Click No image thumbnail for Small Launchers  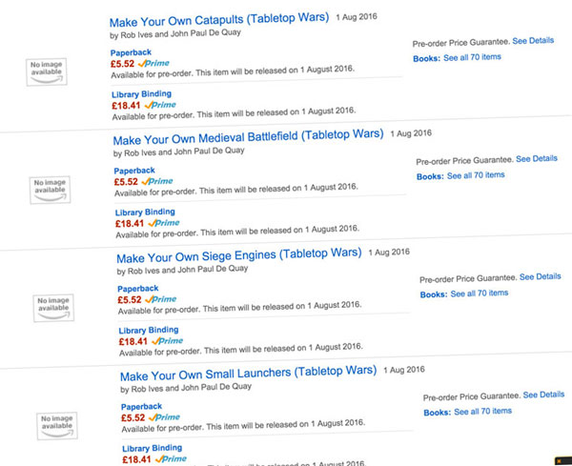pyautogui.click(x=57, y=426)
